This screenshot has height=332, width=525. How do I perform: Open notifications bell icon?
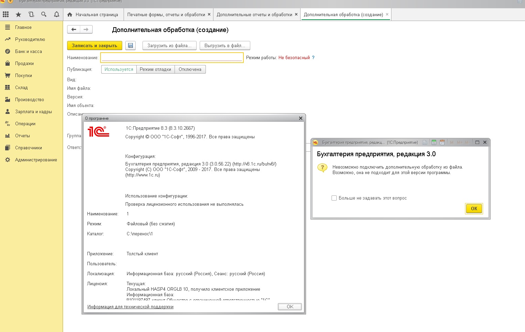pos(56,14)
